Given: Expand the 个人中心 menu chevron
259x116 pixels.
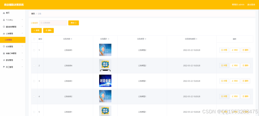Looking at the screenshot, I should (22, 20).
